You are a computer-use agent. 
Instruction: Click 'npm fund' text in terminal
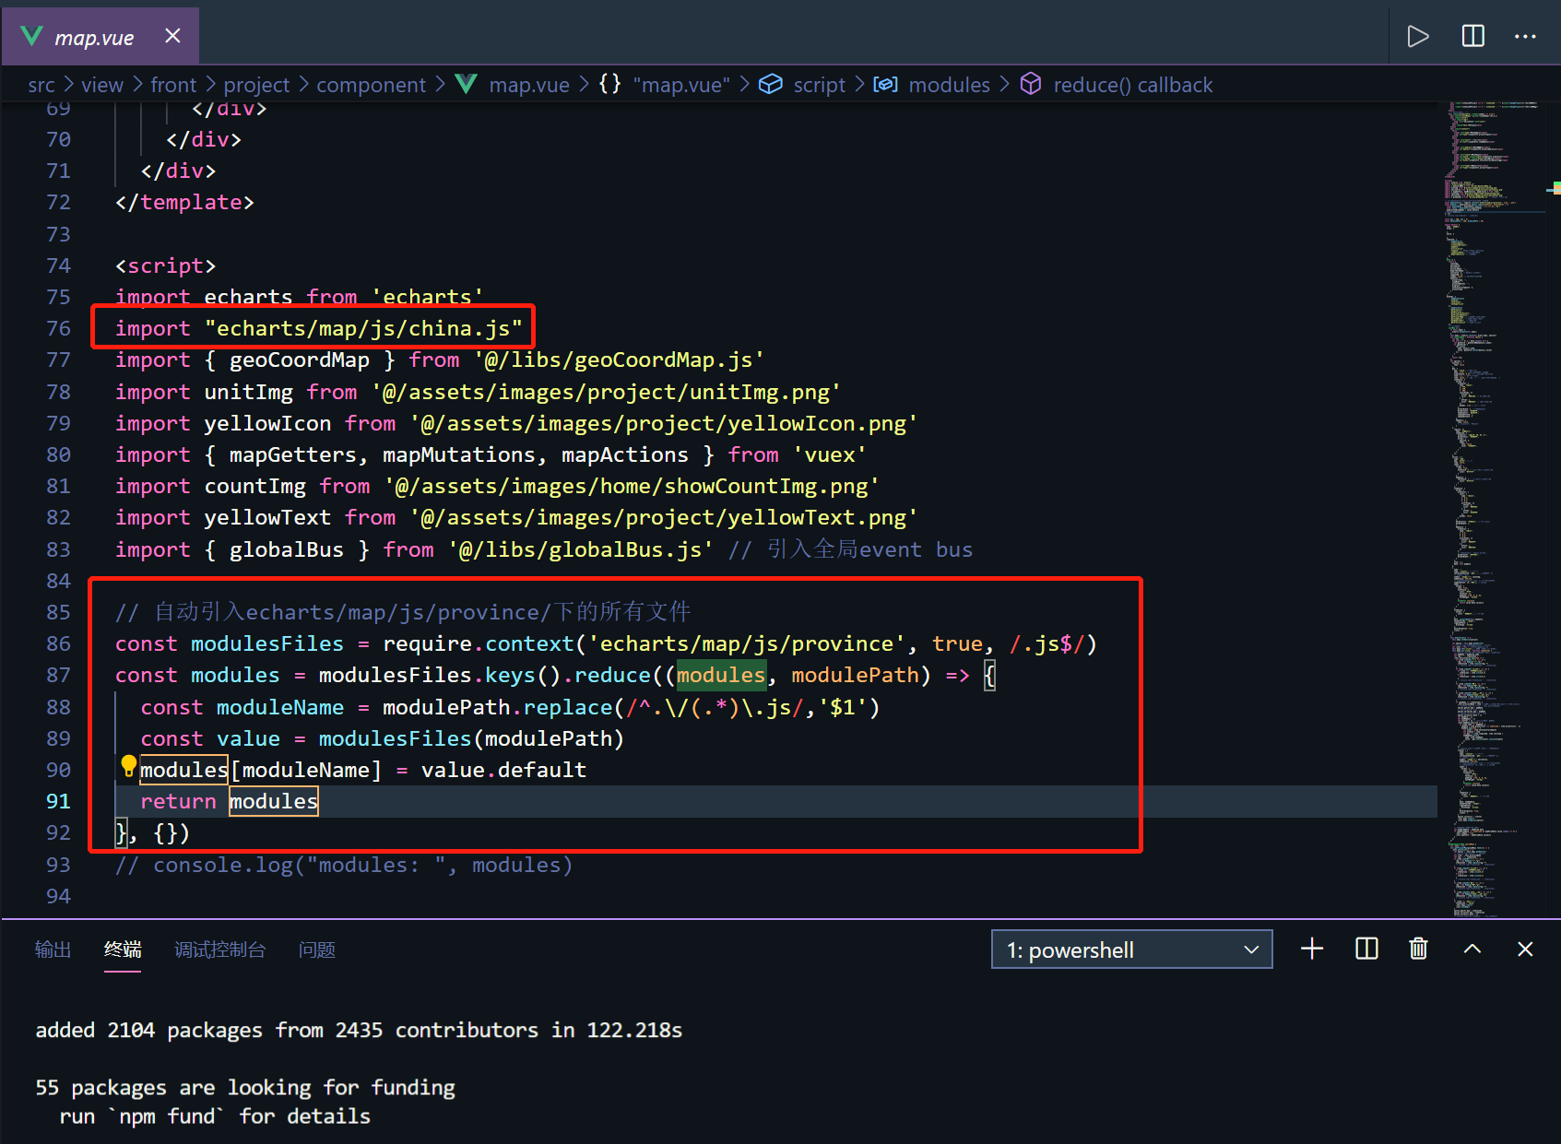167,1116
